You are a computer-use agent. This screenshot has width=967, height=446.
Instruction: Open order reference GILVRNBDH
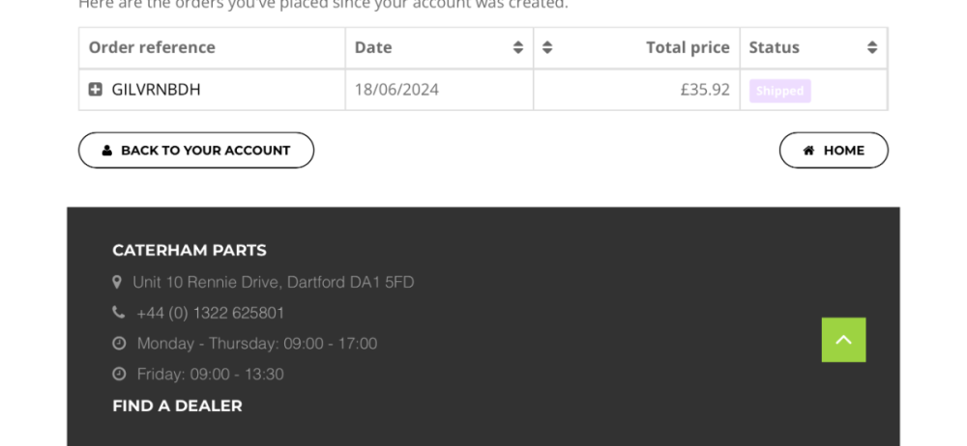(x=156, y=90)
